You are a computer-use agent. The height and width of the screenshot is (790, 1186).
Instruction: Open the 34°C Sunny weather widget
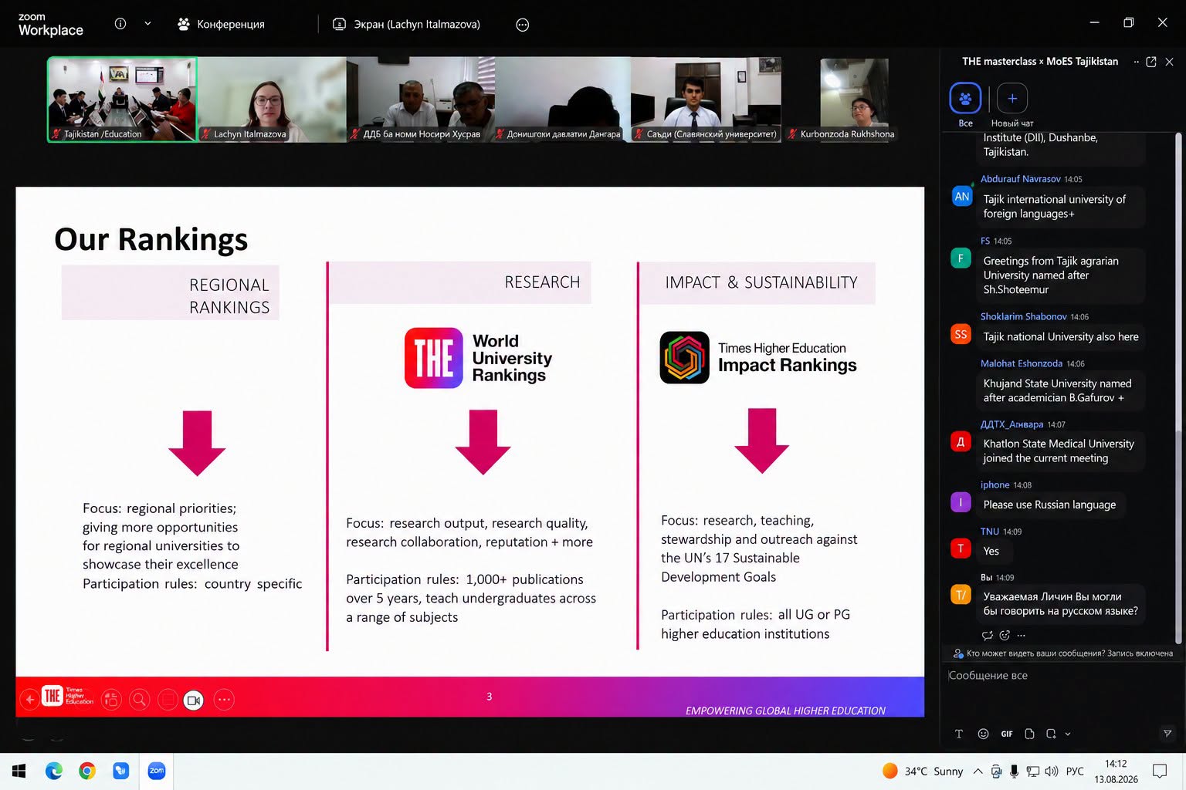pos(923,771)
